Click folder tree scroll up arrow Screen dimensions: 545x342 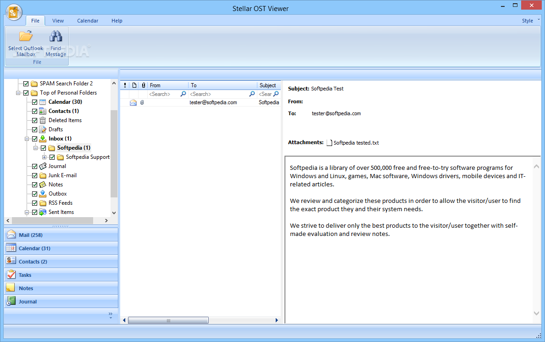pos(114,84)
